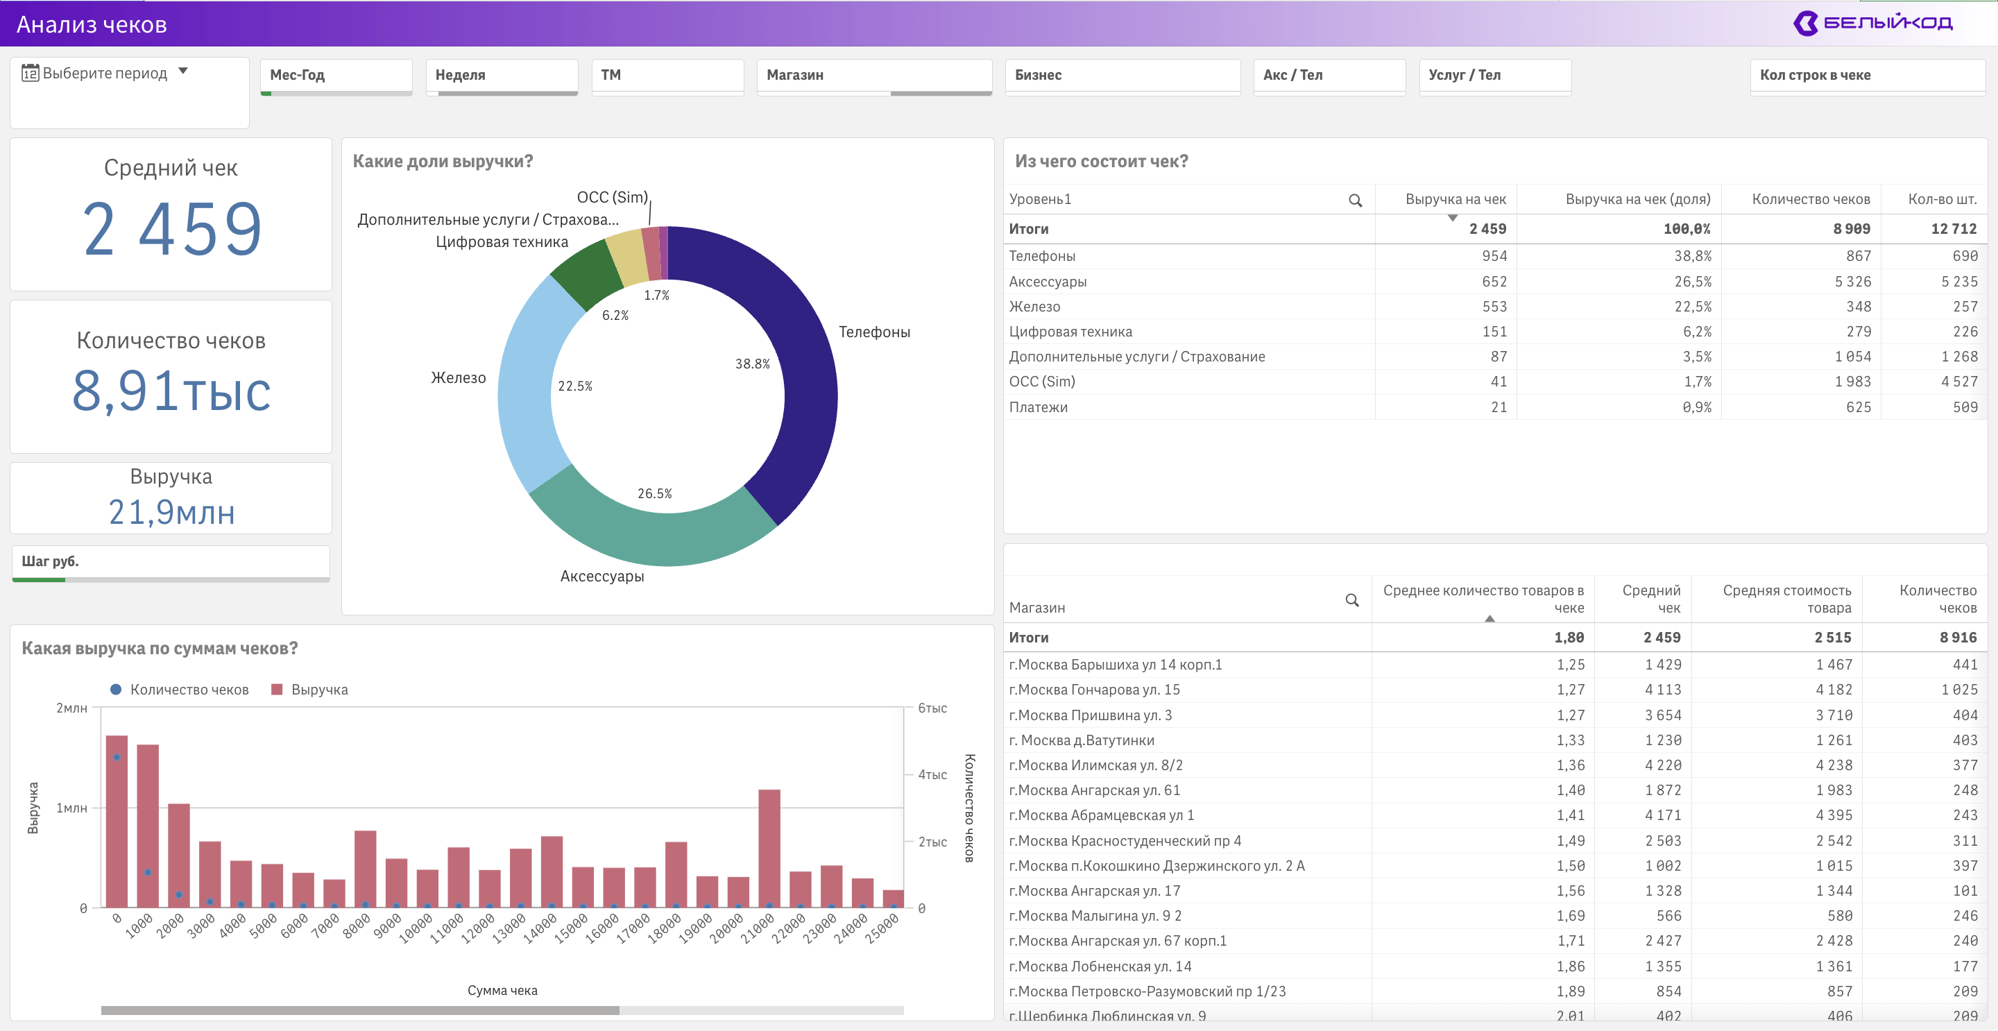Click the calendar icon in period selector

click(31, 73)
